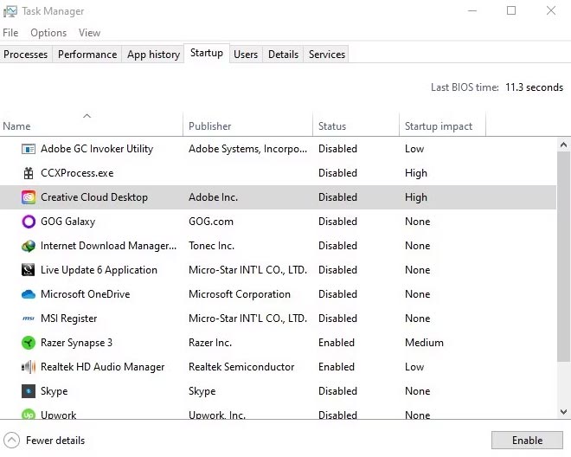Screen dimensions: 571x457
Task: Click the GOG.com publisher cell
Action: [211, 222]
